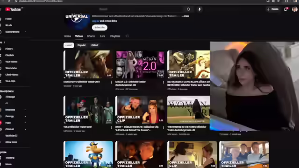Select the Videos tab

coord(79,36)
